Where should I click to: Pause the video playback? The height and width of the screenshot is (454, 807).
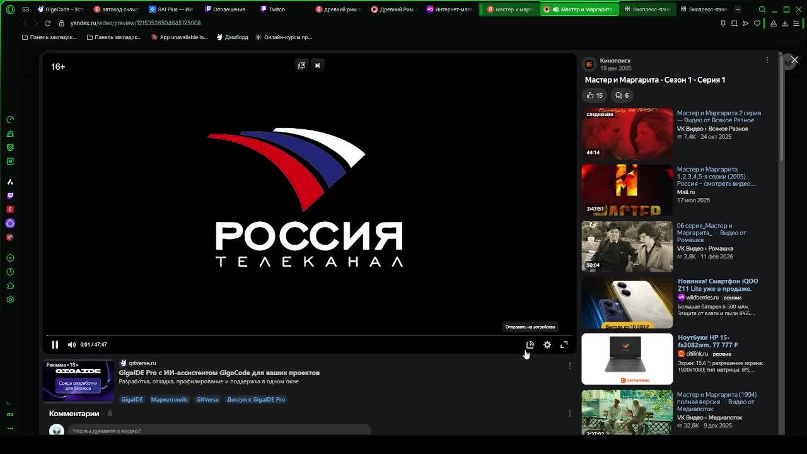click(55, 344)
